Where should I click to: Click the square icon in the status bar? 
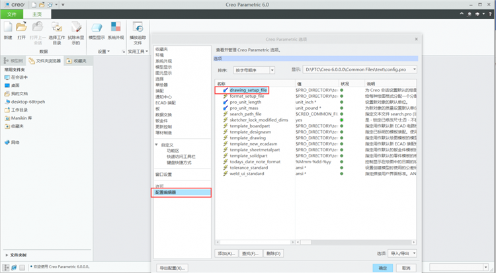tap(22, 267)
